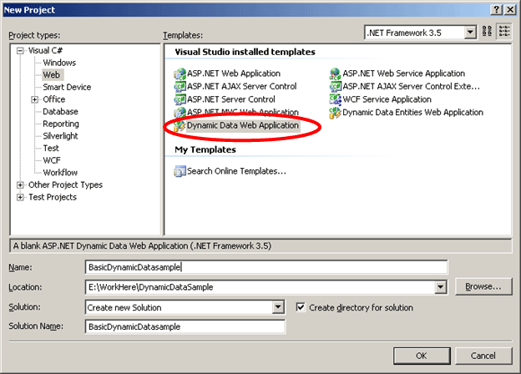Open the dialog help question-mark button
This screenshot has height=374, width=521.
point(496,10)
